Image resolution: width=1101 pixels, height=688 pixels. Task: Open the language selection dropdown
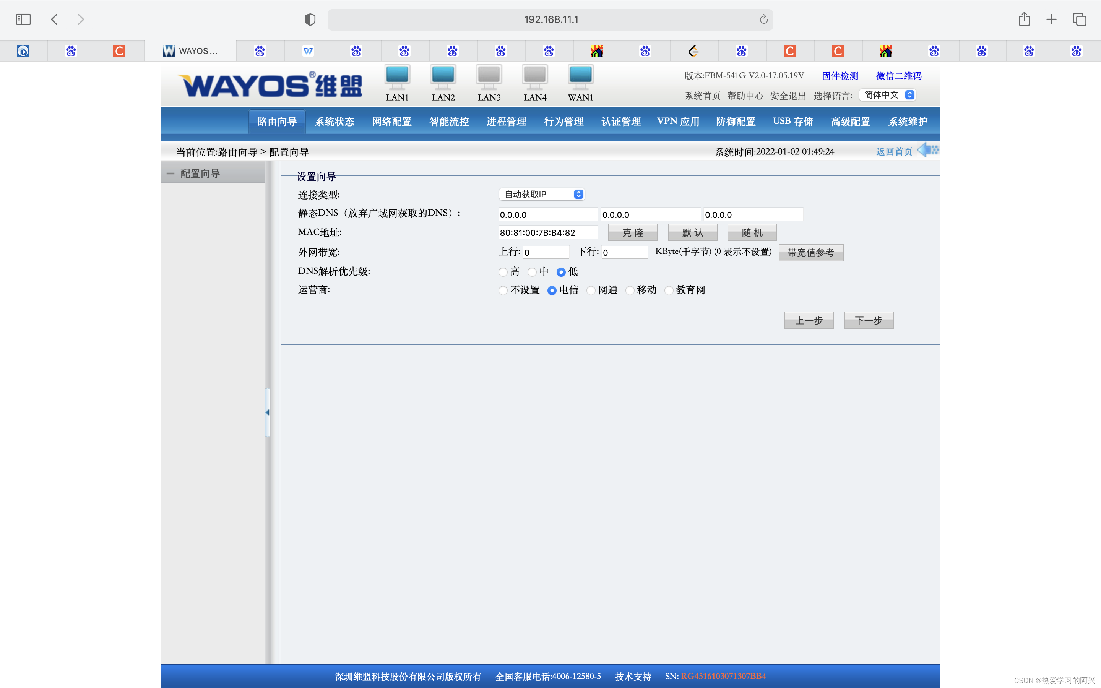(887, 95)
